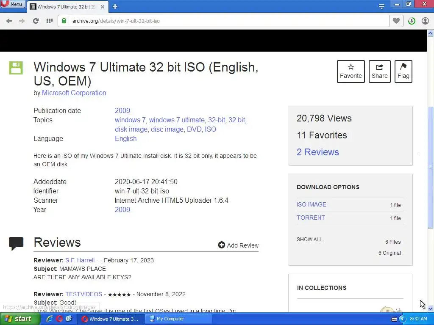Open the '32 bit' topic link
The width and height of the screenshot is (434, 325).
point(236,120)
